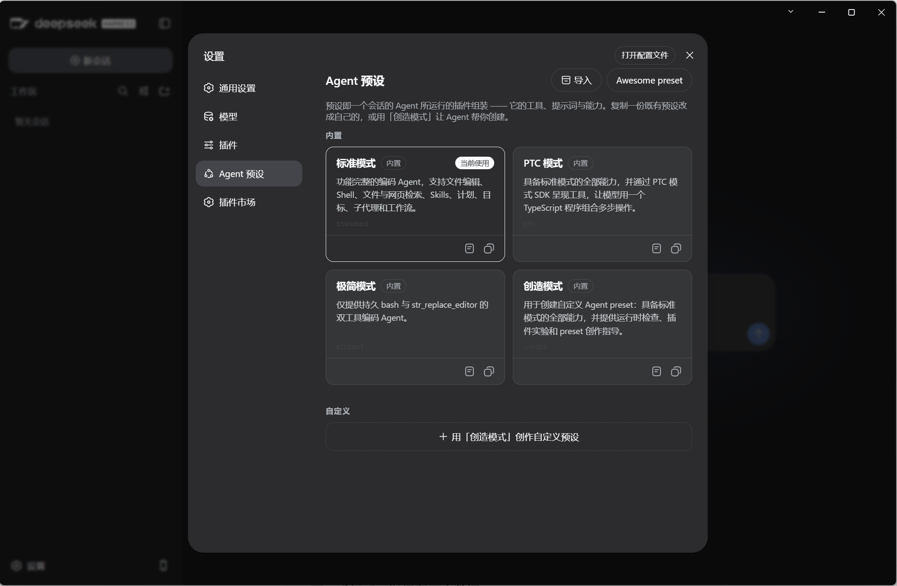The height and width of the screenshot is (586, 897).
Task: Select the Agent 预设 sidebar item
Action: point(249,174)
